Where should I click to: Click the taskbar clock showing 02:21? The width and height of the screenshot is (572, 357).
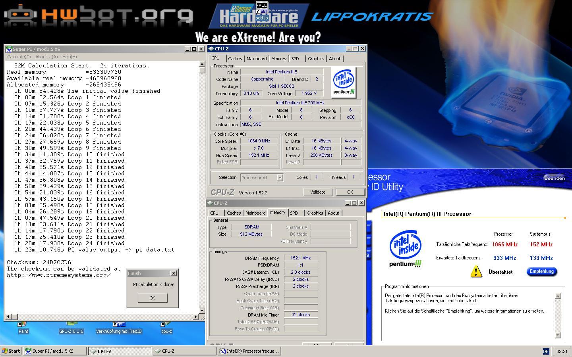click(x=562, y=351)
